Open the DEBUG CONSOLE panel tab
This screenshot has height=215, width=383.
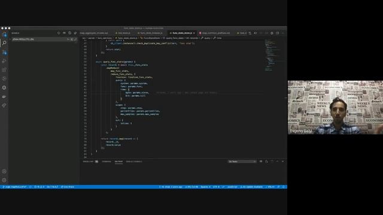pyautogui.click(x=134, y=161)
